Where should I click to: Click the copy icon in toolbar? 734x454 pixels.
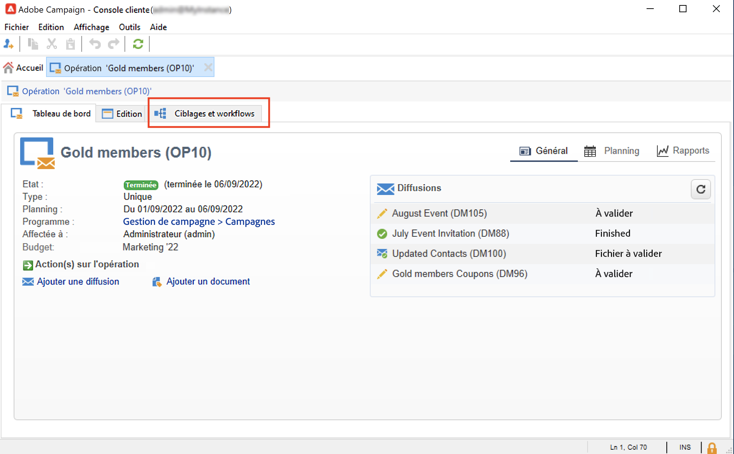[x=33, y=44]
